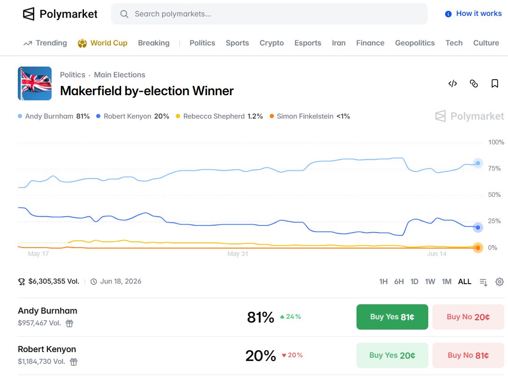The width and height of the screenshot is (508, 376).
Task: Bookmark the Makerfield by-election market
Action: coord(495,83)
